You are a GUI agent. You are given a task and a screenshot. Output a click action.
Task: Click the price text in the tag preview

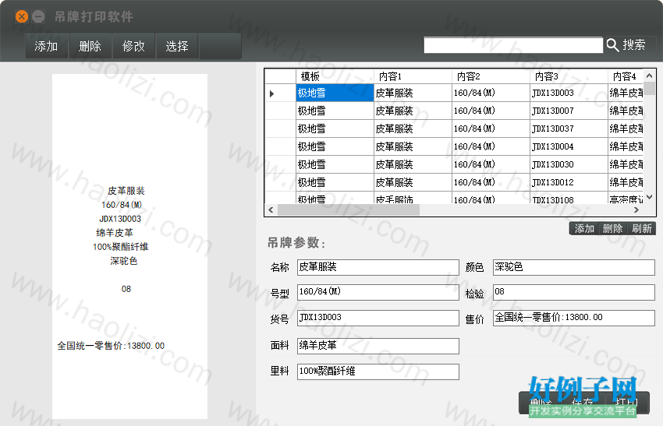click(111, 346)
